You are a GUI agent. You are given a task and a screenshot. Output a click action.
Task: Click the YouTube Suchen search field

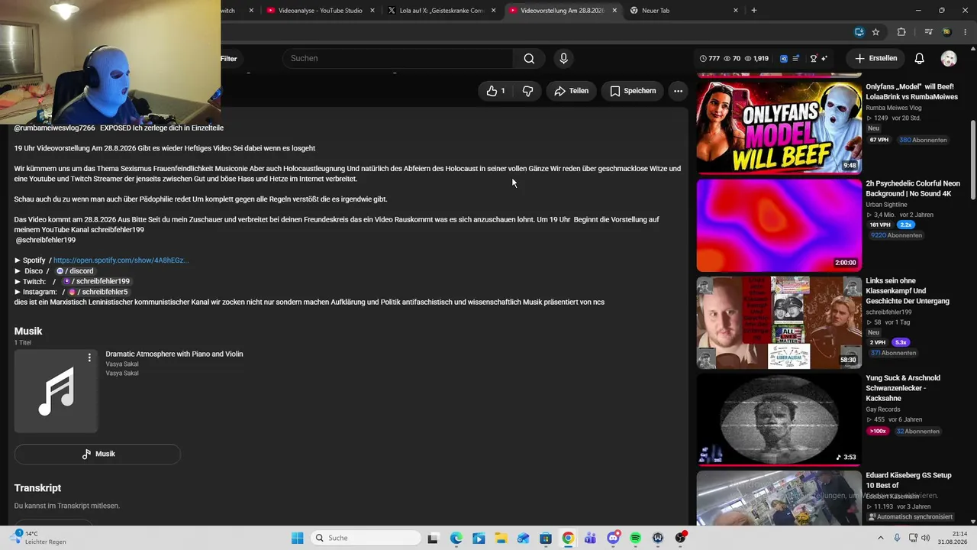398,59
